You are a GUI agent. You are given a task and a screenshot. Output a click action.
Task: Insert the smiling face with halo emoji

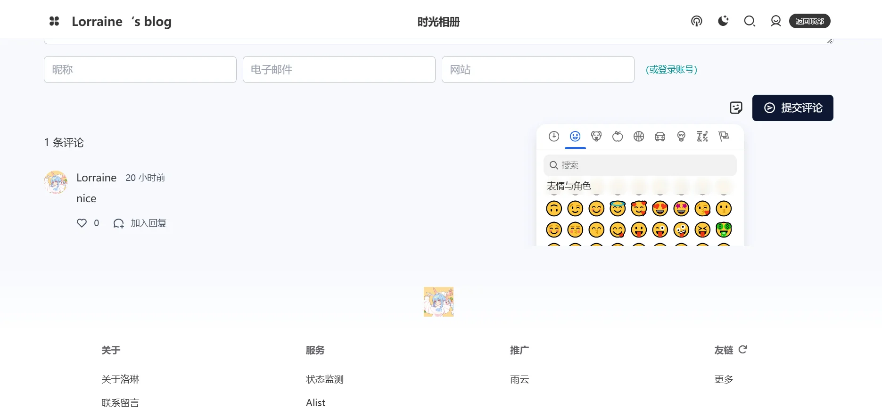click(618, 208)
